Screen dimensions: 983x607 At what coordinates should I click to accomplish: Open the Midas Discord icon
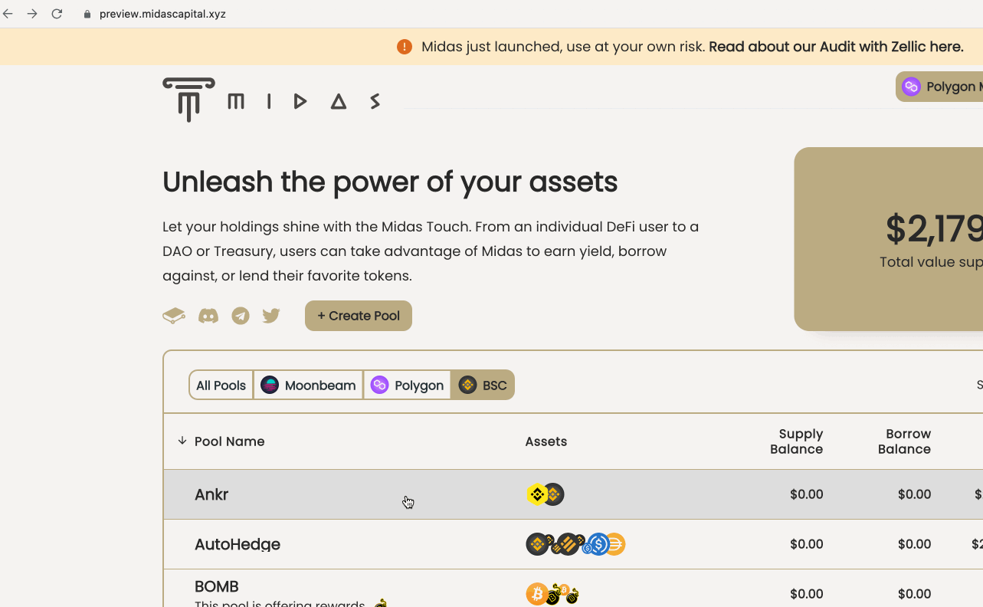point(208,315)
